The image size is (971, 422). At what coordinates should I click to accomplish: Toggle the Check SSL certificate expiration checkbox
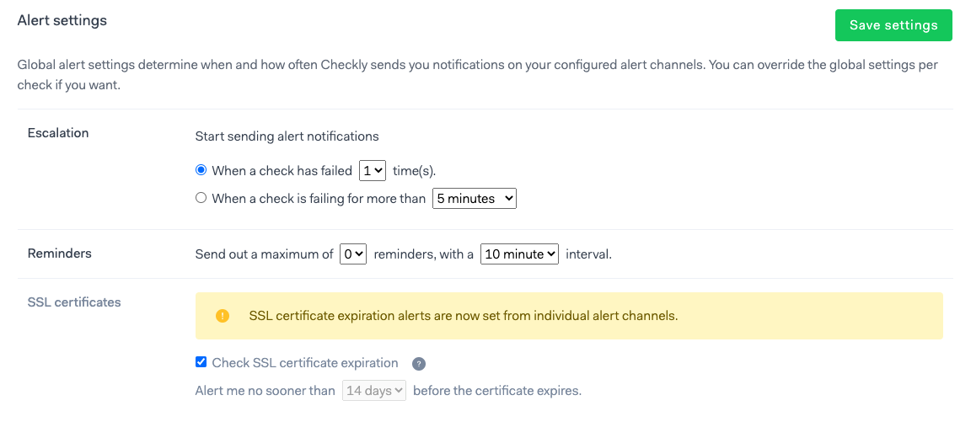[x=201, y=362]
